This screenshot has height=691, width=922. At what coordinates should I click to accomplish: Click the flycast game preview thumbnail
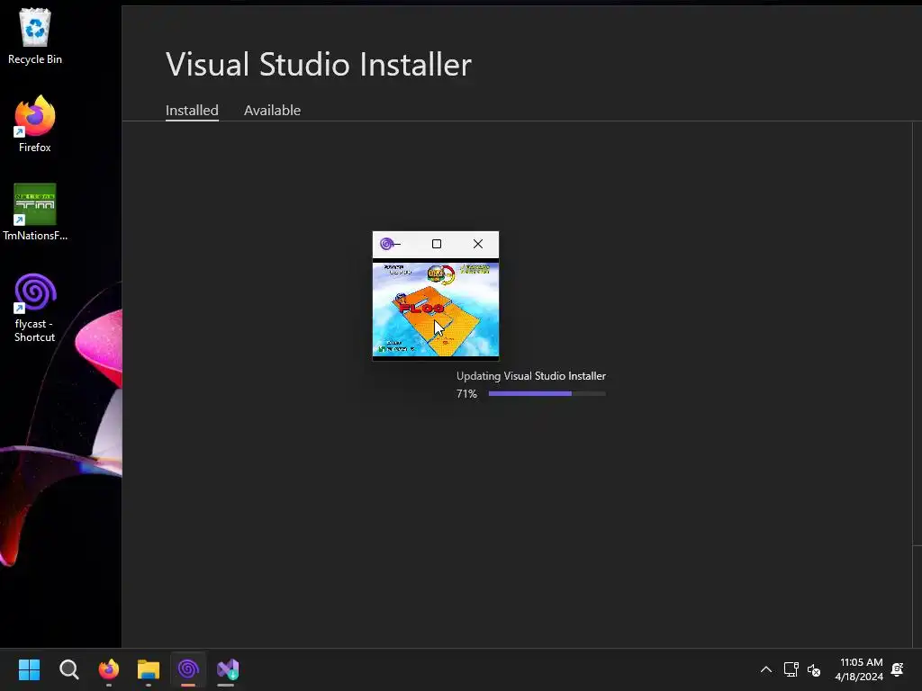pyautogui.click(x=436, y=310)
